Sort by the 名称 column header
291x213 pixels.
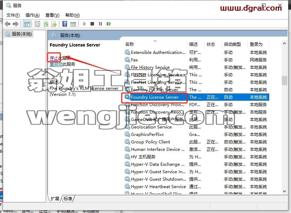pos(155,44)
